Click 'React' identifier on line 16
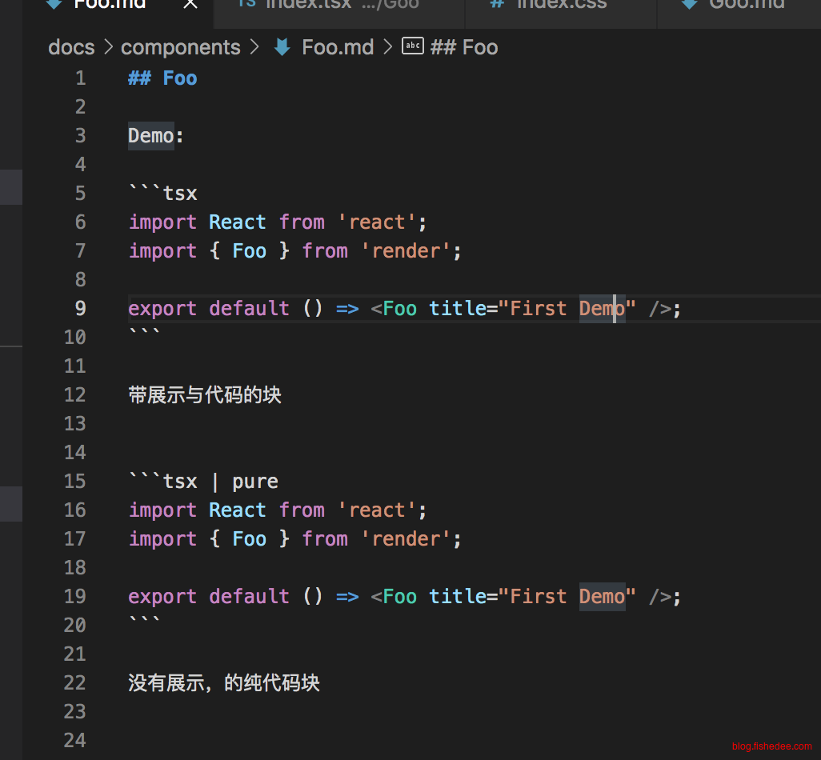Viewport: 821px width, 760px height. tap(237, 510)
